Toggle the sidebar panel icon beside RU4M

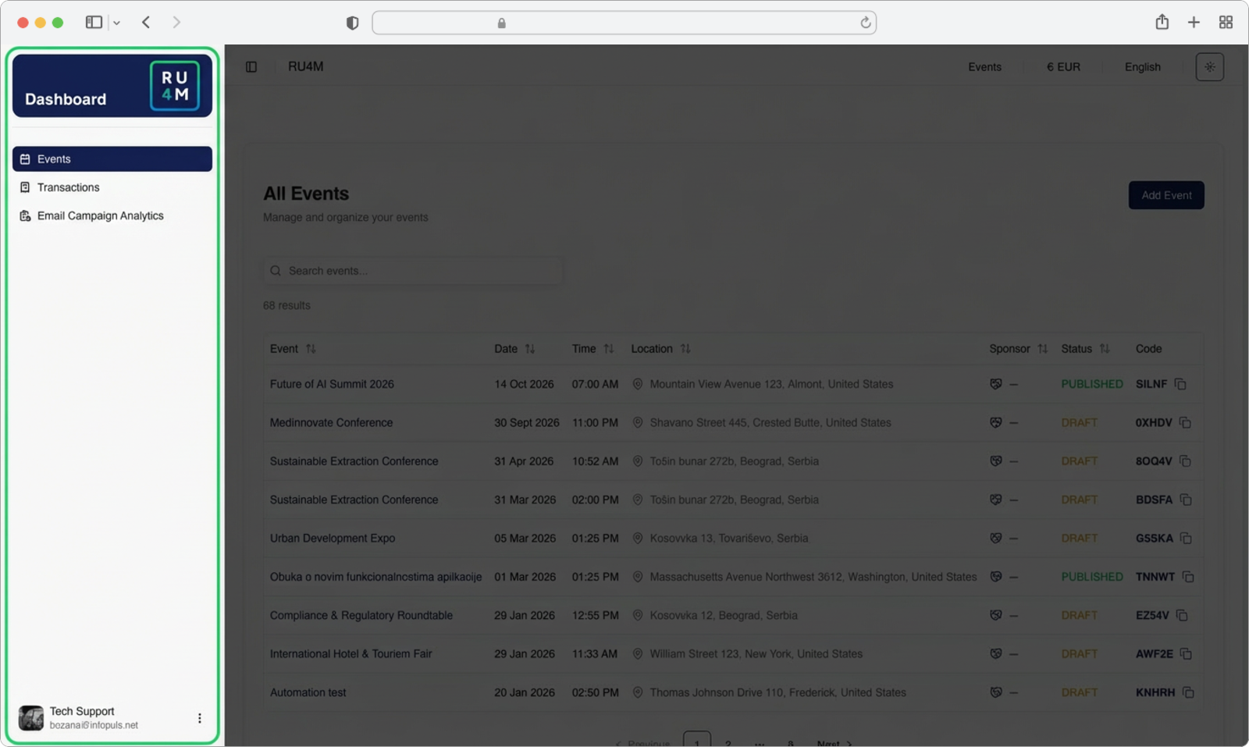click(251, 67)
